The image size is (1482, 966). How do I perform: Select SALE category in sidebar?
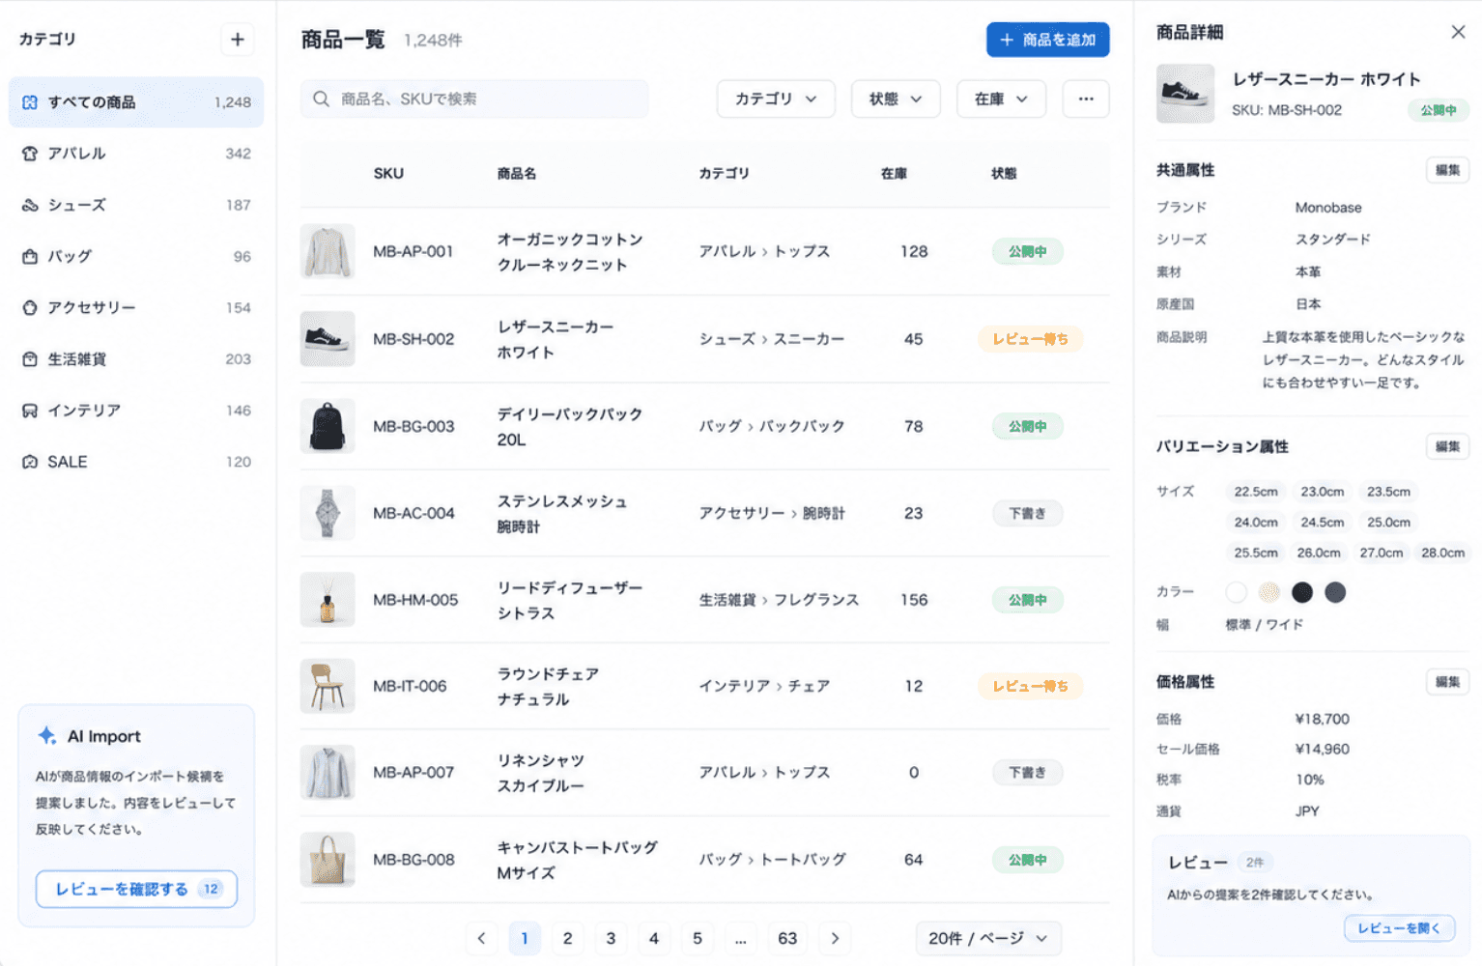click(136, 462)
